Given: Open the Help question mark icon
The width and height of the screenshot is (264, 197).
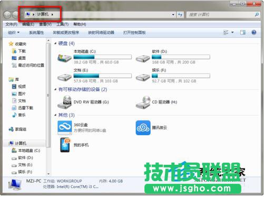Looking at the screenshot, I should (254, 32).
